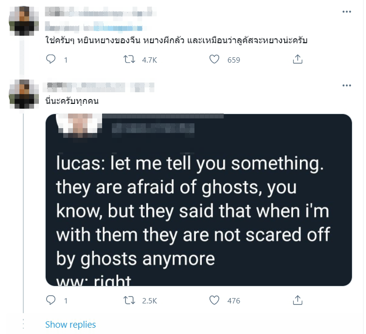Open the blurred mention link under first name
366x334 pixels.
[118, 26]
